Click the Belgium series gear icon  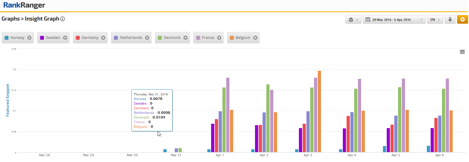[x=255, y=38]
